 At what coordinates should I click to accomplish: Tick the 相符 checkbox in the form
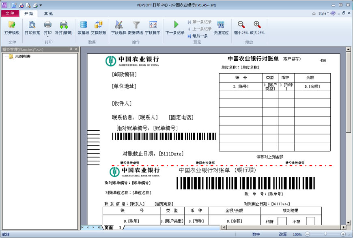coord(282,221)
